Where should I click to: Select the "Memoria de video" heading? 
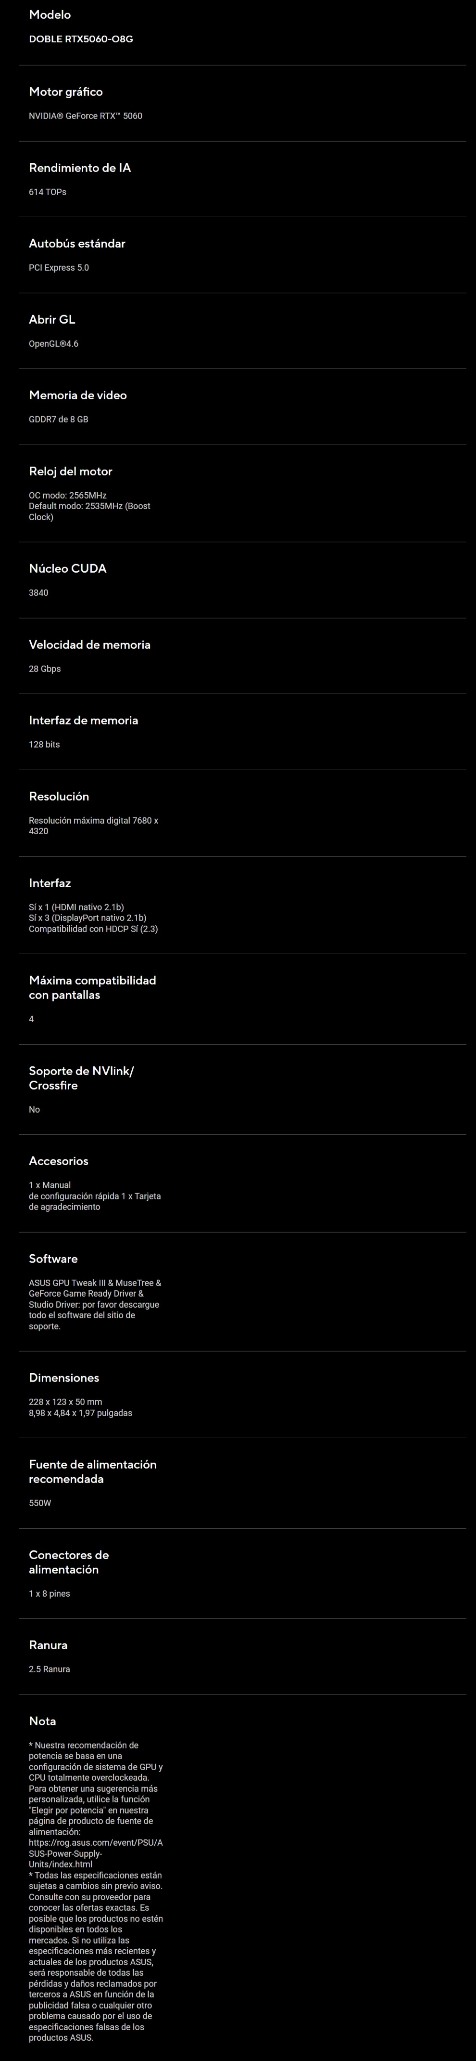77,395
